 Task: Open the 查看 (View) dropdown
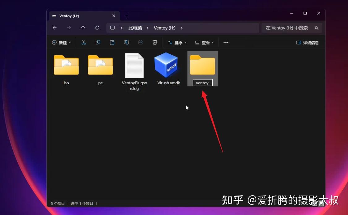pos(204,42)
